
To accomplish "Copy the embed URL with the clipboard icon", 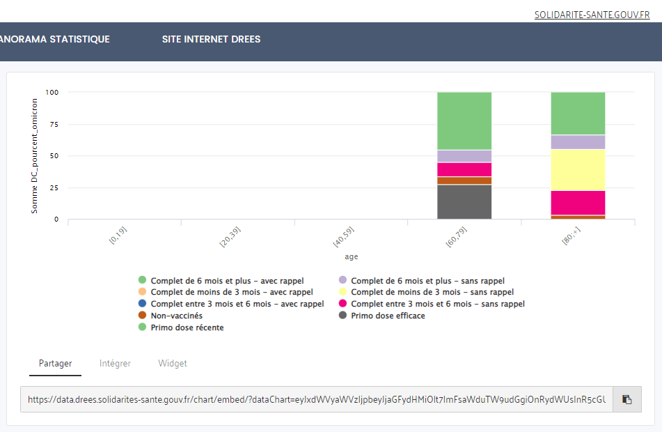I will 626,399.
